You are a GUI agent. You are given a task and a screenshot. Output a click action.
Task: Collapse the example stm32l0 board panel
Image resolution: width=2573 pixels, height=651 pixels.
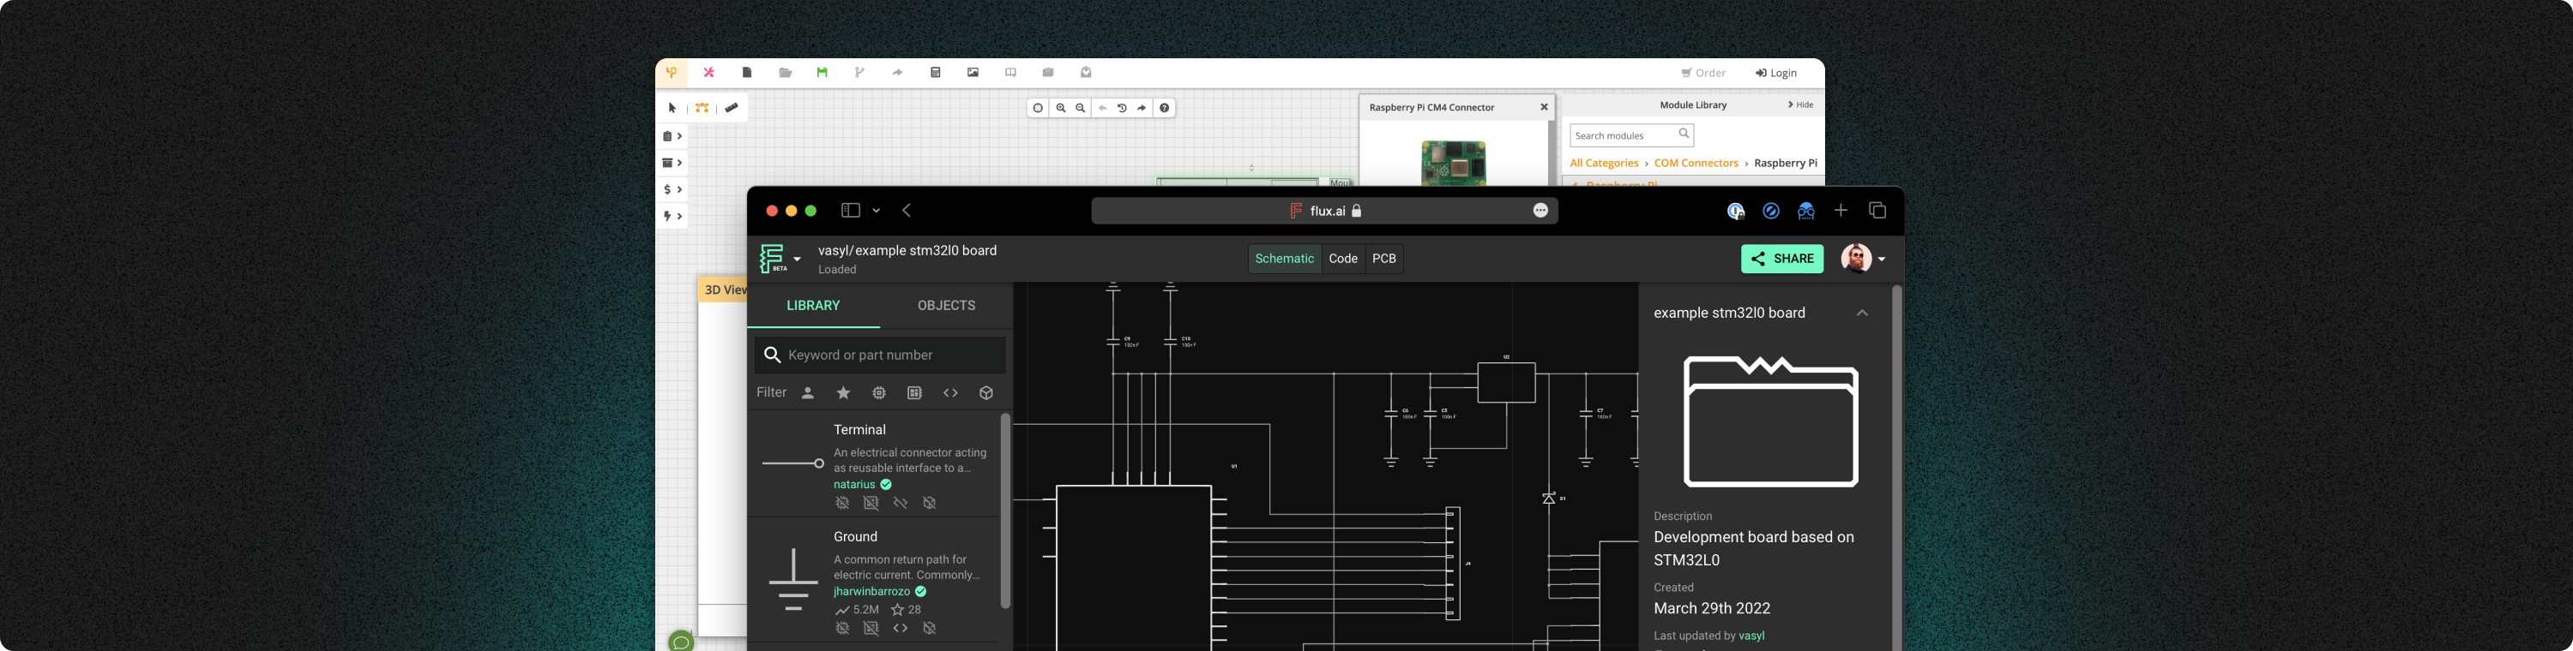click(1862, 313)
